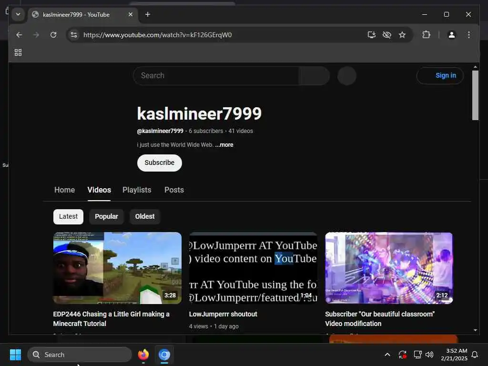Open the browser profile icon
Viewport: 488px width, 366px height.
452,35
